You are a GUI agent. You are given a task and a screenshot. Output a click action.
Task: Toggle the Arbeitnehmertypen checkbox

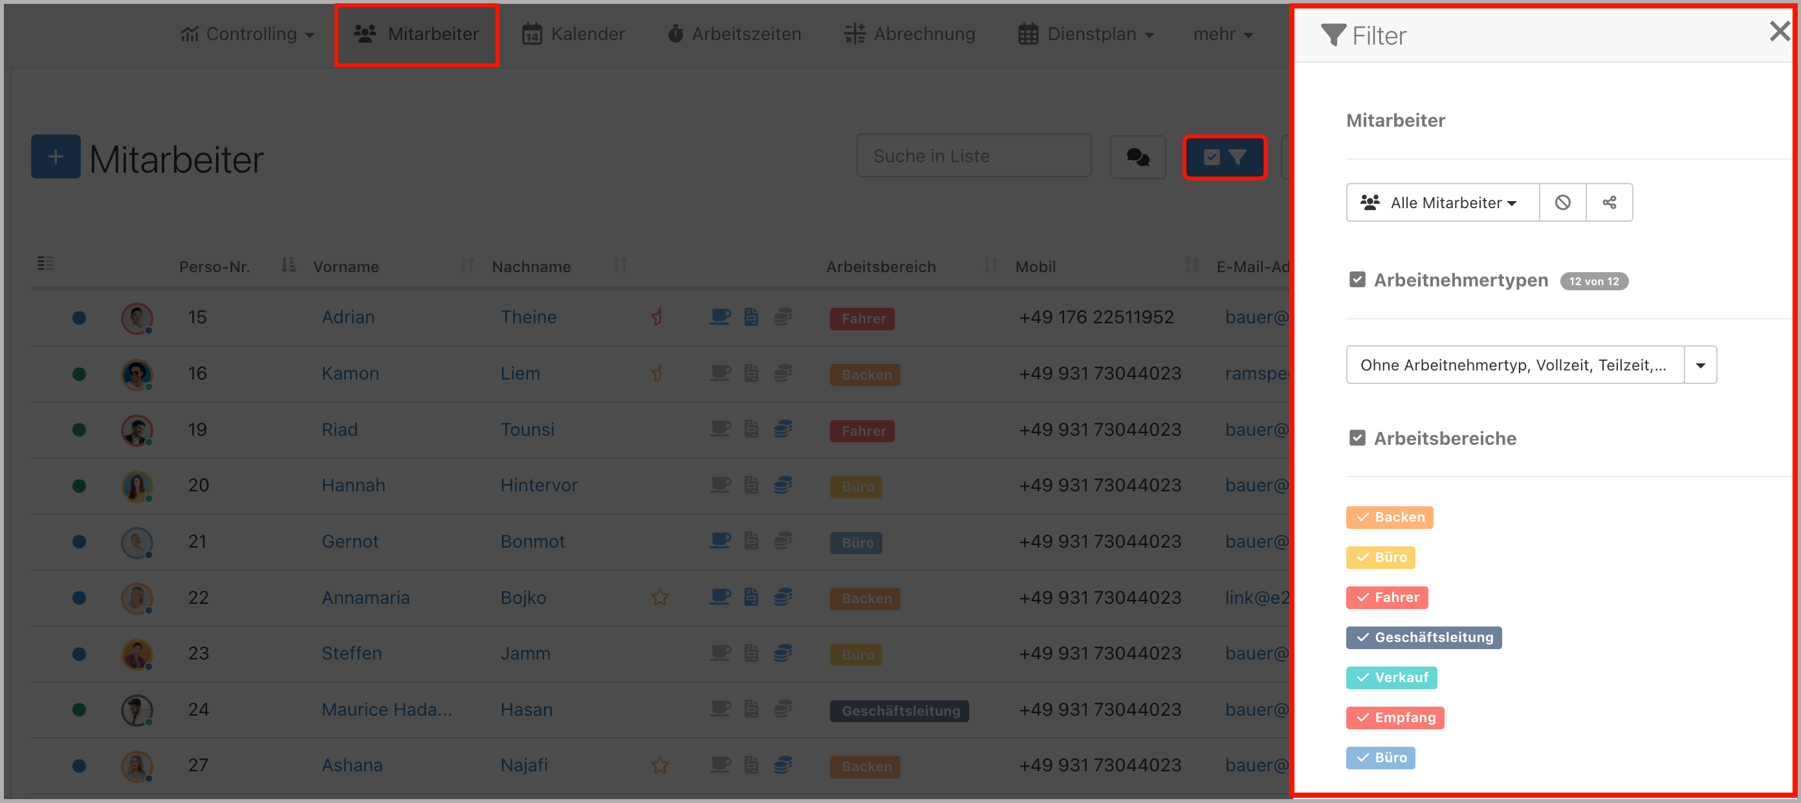(x=1357, y=280)
